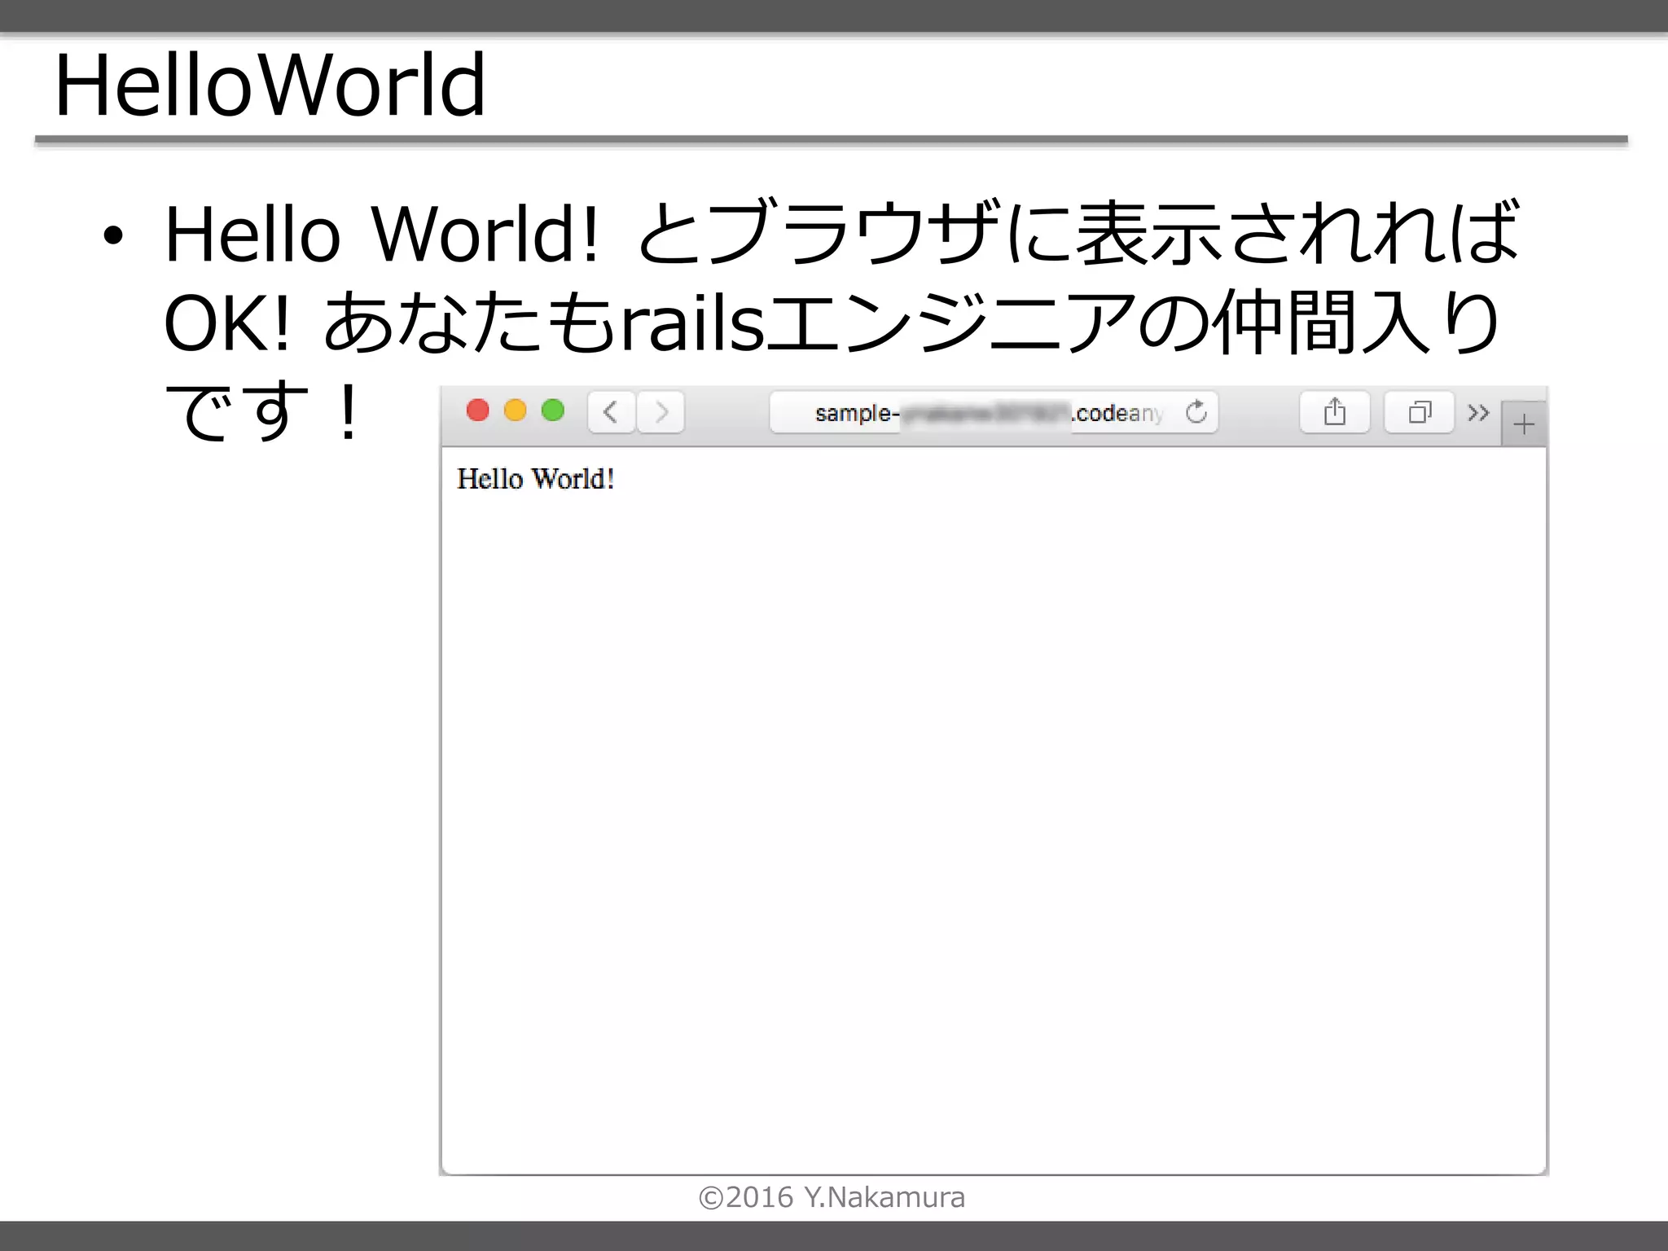Show all tabs overview icon
This screenshot has height=1251, width=1668.
pyautogui.click(x=1419, y=412)
